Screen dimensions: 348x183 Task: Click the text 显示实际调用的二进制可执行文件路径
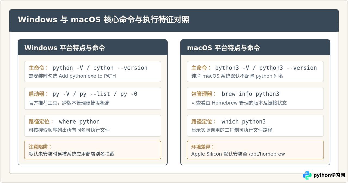(232, 130)
